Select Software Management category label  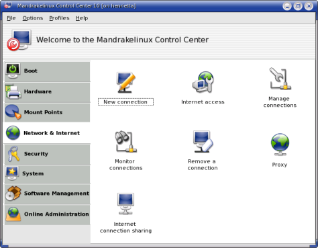click(56, 194)
